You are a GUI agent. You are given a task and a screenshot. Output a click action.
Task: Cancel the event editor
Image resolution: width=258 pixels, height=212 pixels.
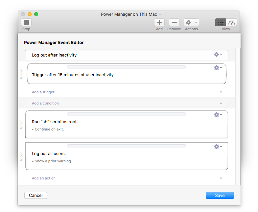36,195
